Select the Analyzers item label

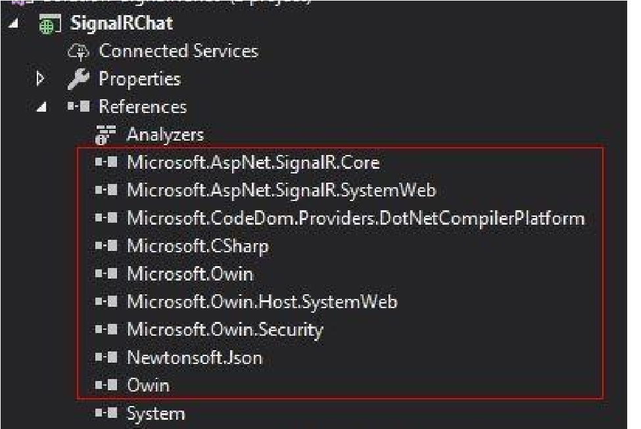[x=165, y=135]
